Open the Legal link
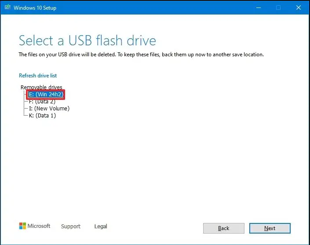The height and width of the screenshot is (245, 310). 101,226
